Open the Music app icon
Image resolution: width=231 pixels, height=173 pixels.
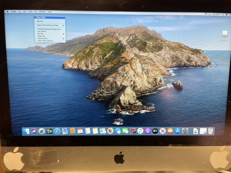(x=140, y=131)
